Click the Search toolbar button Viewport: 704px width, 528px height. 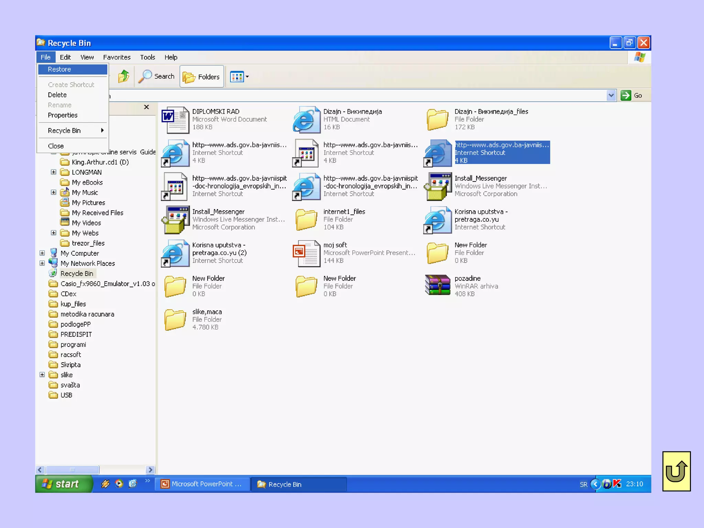click(x=157, y=76)
